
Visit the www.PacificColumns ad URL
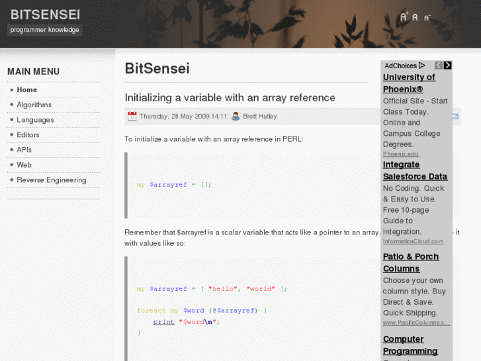tap(417, 323)
